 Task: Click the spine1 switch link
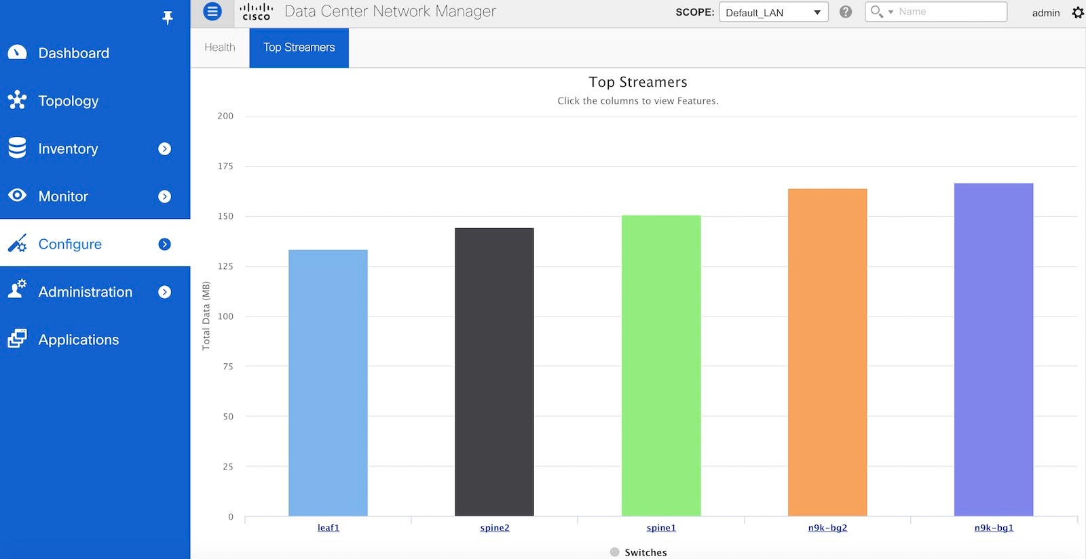coord(661,528)
